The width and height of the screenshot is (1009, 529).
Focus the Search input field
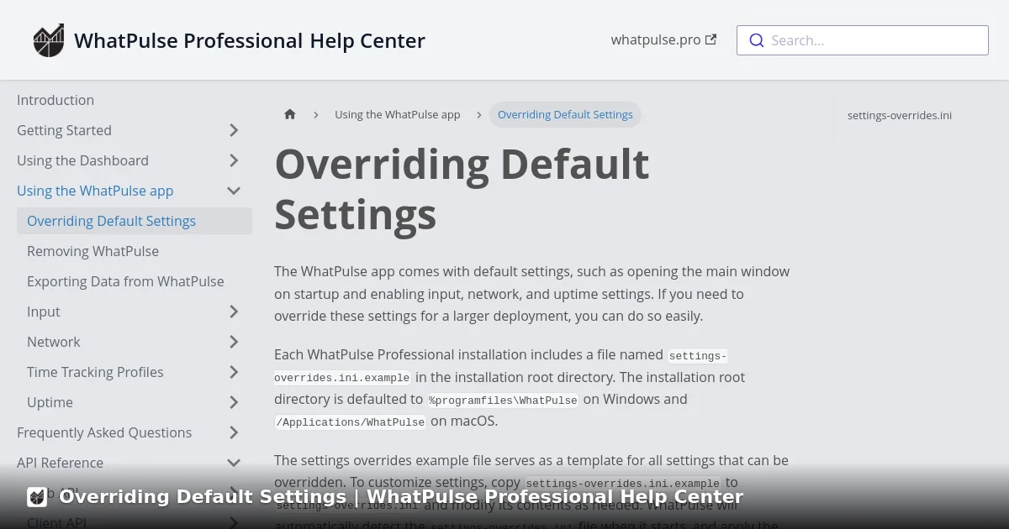[862, 40]
